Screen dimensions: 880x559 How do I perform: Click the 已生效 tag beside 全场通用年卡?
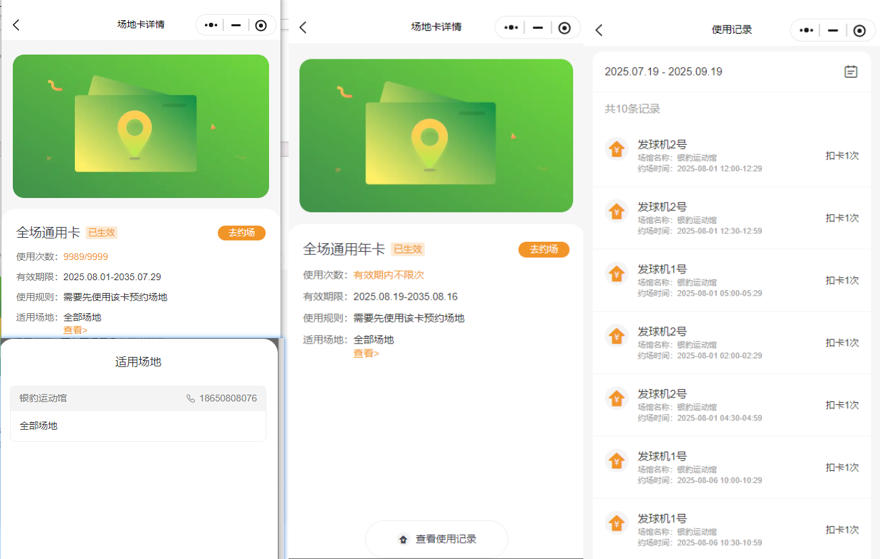pos(408,249)
